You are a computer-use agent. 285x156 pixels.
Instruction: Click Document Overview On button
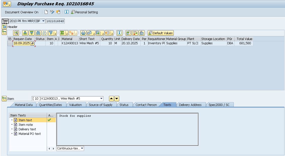coord(22,12)
